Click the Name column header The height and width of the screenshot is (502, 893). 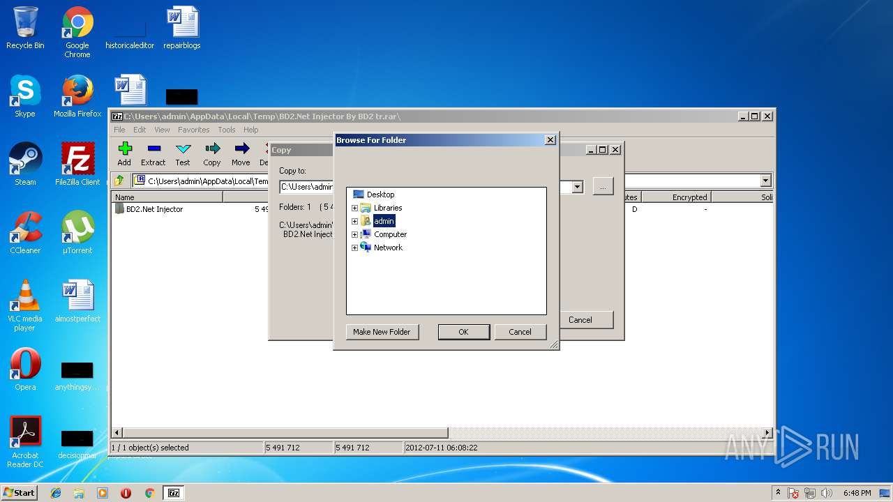167,197
